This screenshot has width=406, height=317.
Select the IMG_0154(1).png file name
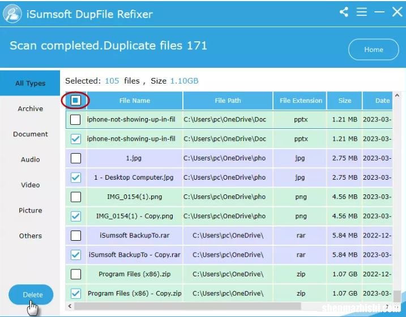[x=134, y=197]
